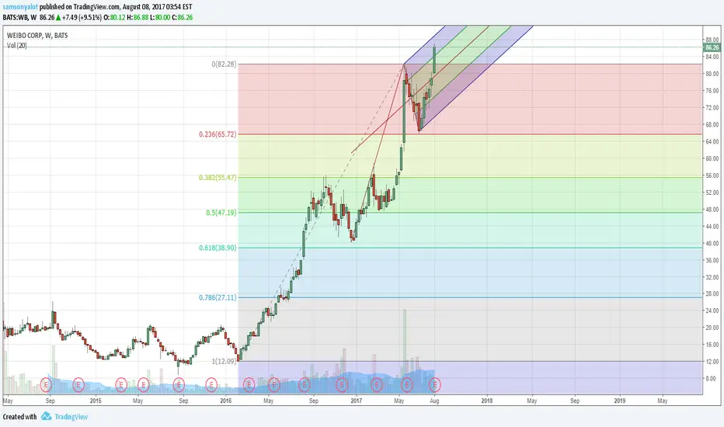Open the samsonyalot author link
The height and width of the screenshot is (427, 724).
click(x=20, y=7)
